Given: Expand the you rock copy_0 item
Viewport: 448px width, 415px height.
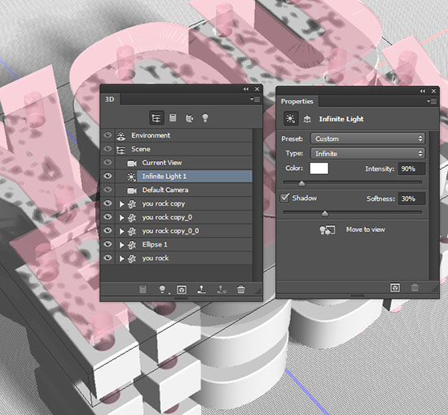Looking at the screenshot, I should point(121,218).
